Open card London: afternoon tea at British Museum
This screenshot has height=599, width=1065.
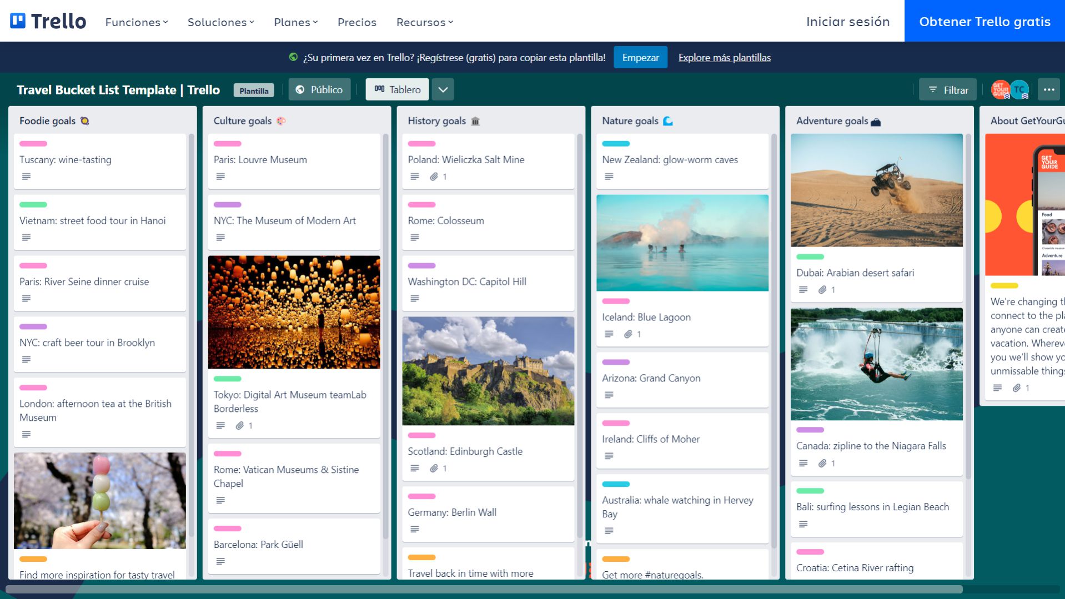100,412
